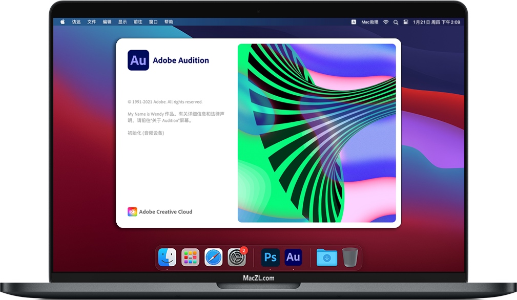Open Launchpad from the Dock
The image size is (517, 300).
click(x=190, y=258)
